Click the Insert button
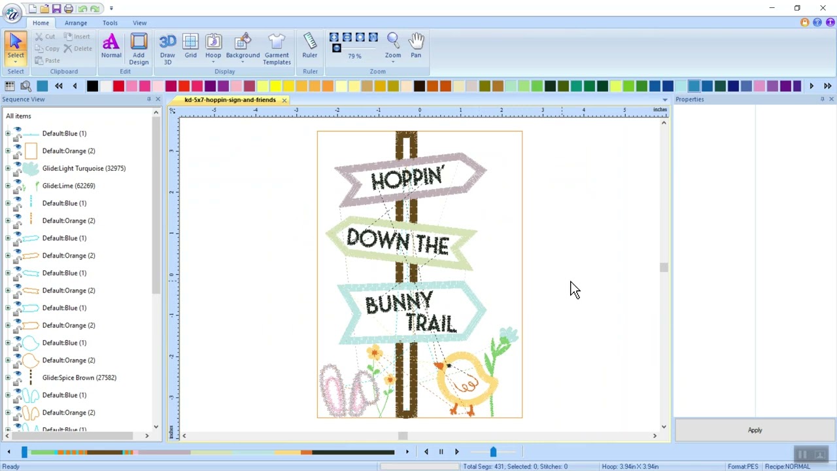Image resolution: width=837 pixels, height=471 pixels. [x=77, y=37]
